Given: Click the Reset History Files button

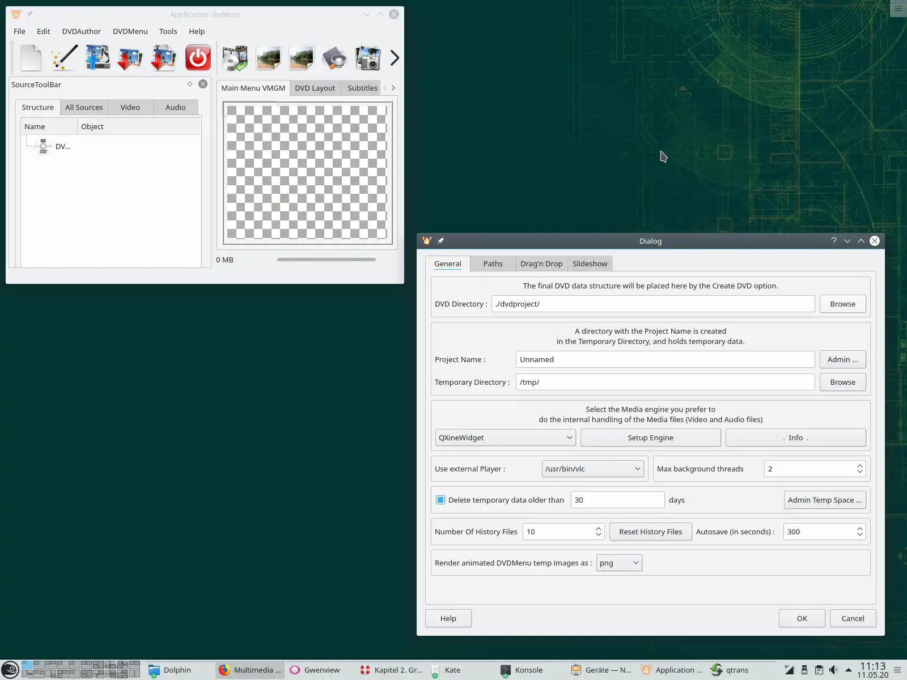Looking at the screenshot, I should tap(650, 532).
